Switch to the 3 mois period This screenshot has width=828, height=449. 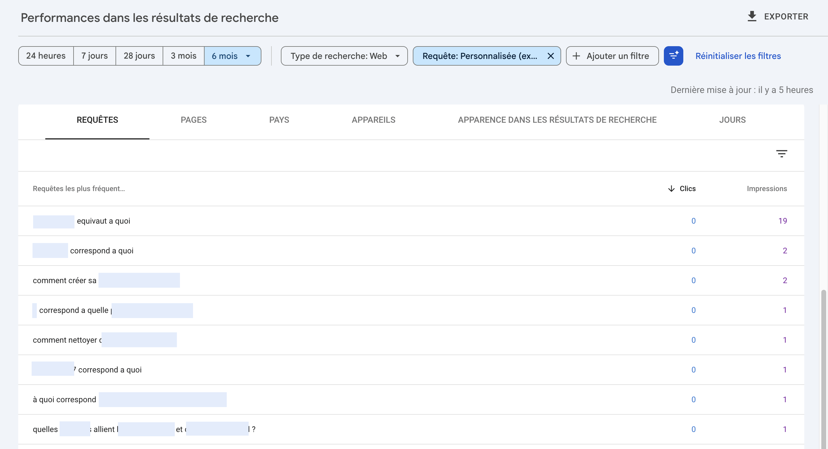pos(183,56)
